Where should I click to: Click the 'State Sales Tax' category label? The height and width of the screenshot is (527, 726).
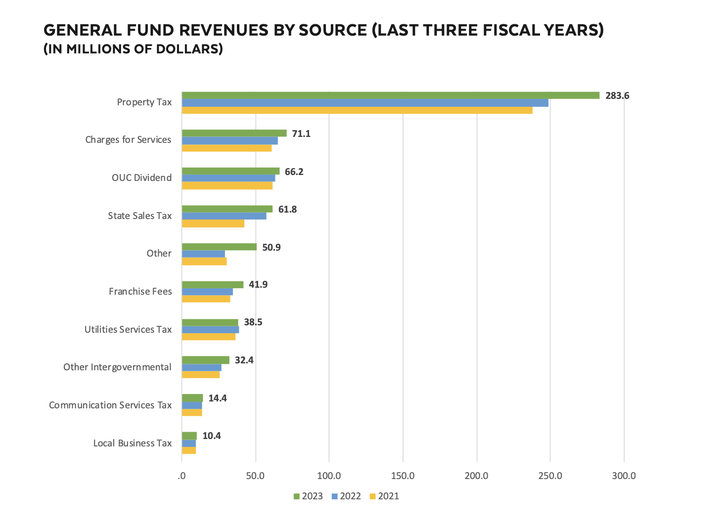[140, 216]
